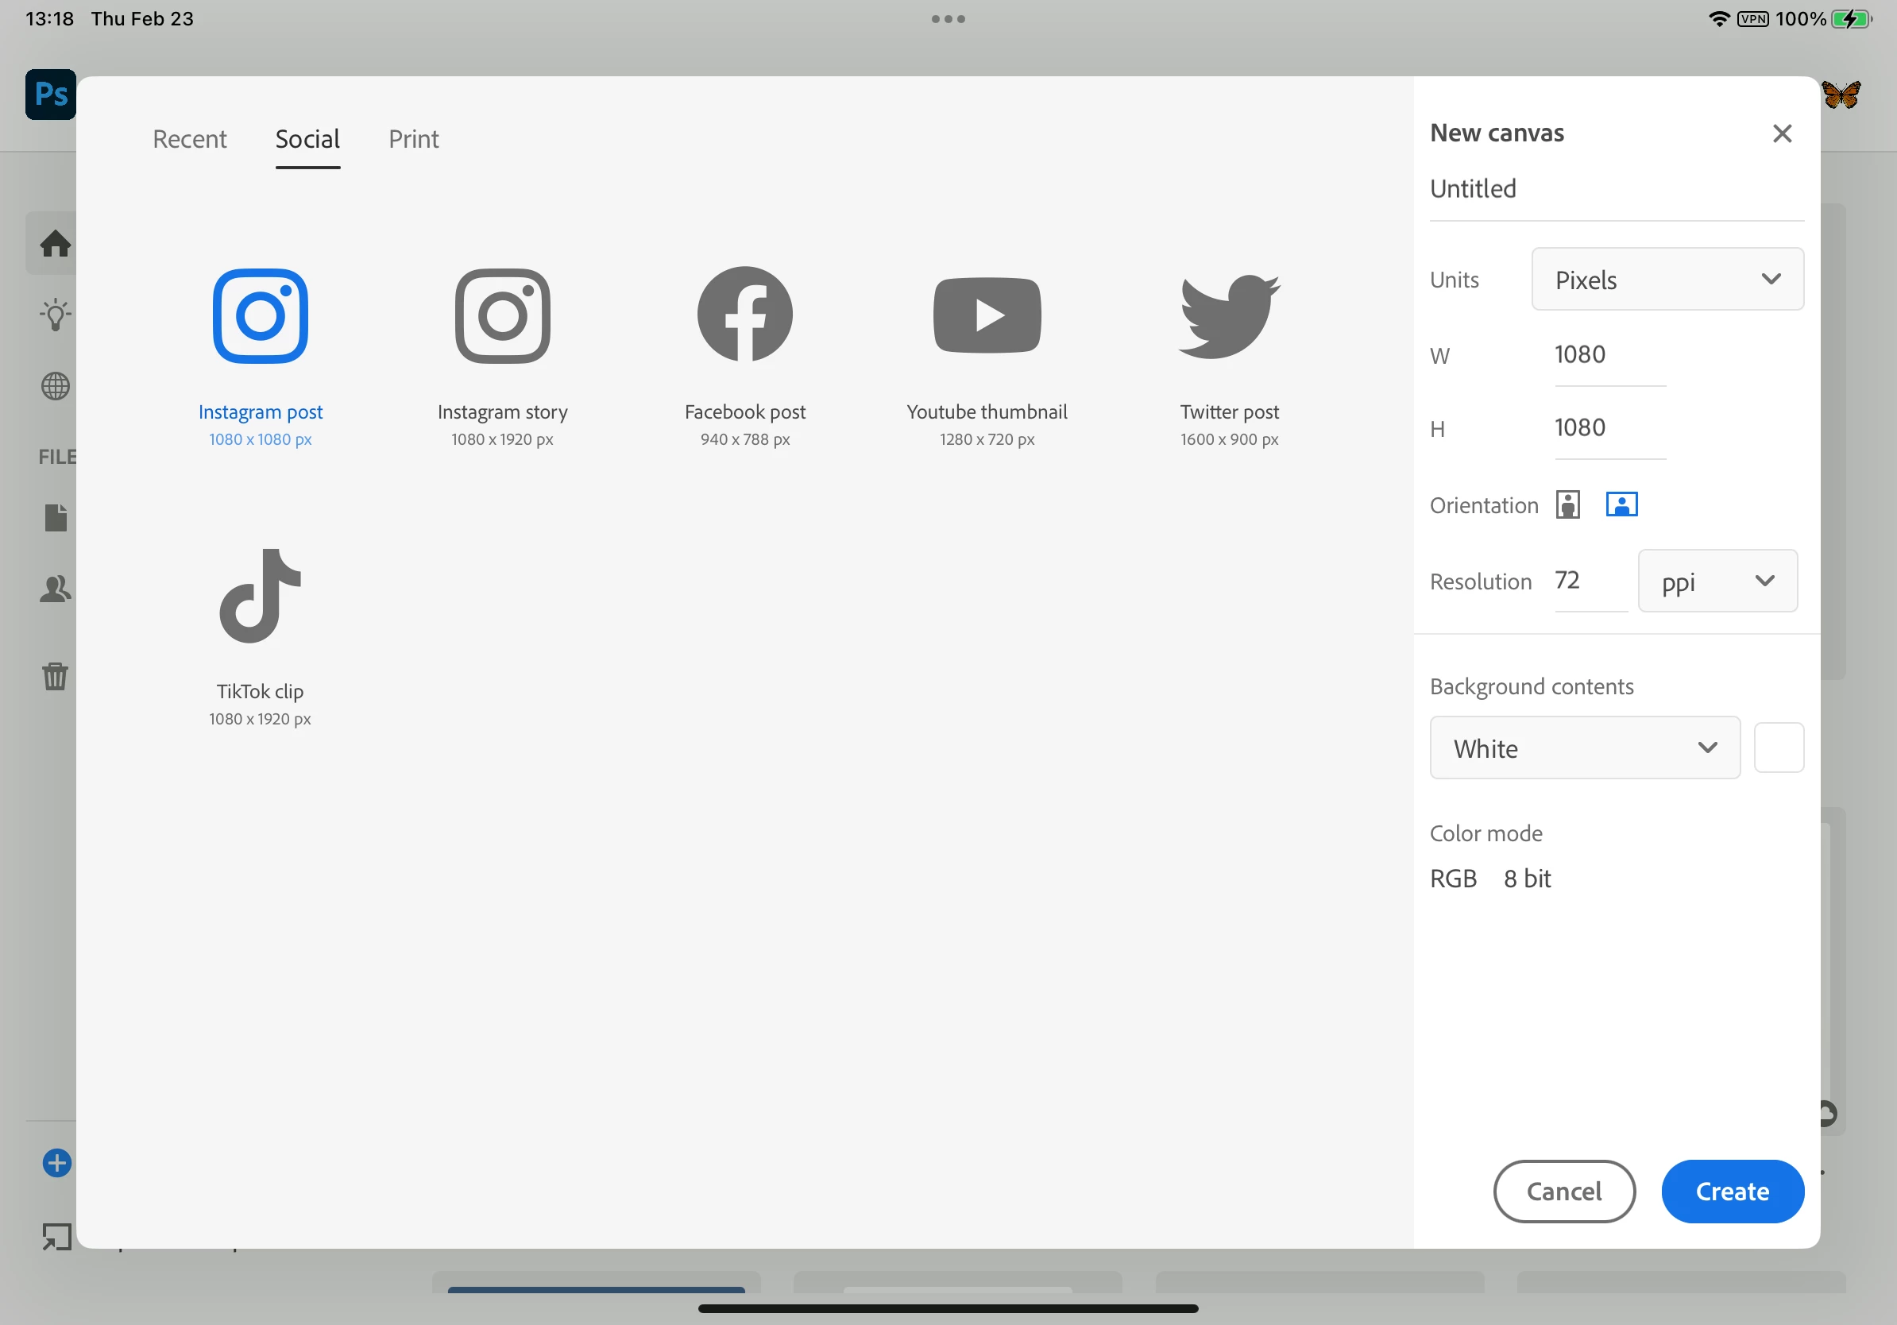Switch to the Recent tab
The height and width of the screenshot is (1325, 1897).
189,140
